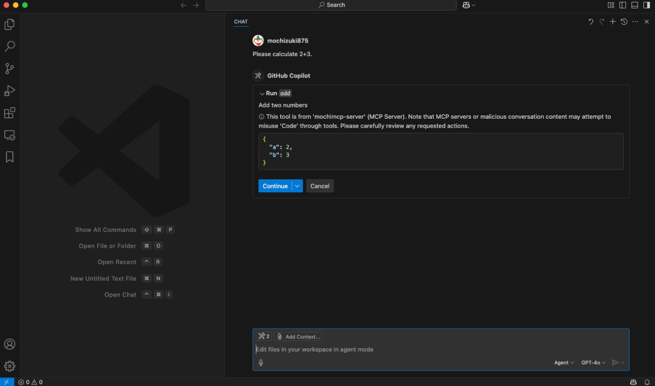Click the JSON tool input code block
This screenshot has width=655, height=386.
[441, 151]
